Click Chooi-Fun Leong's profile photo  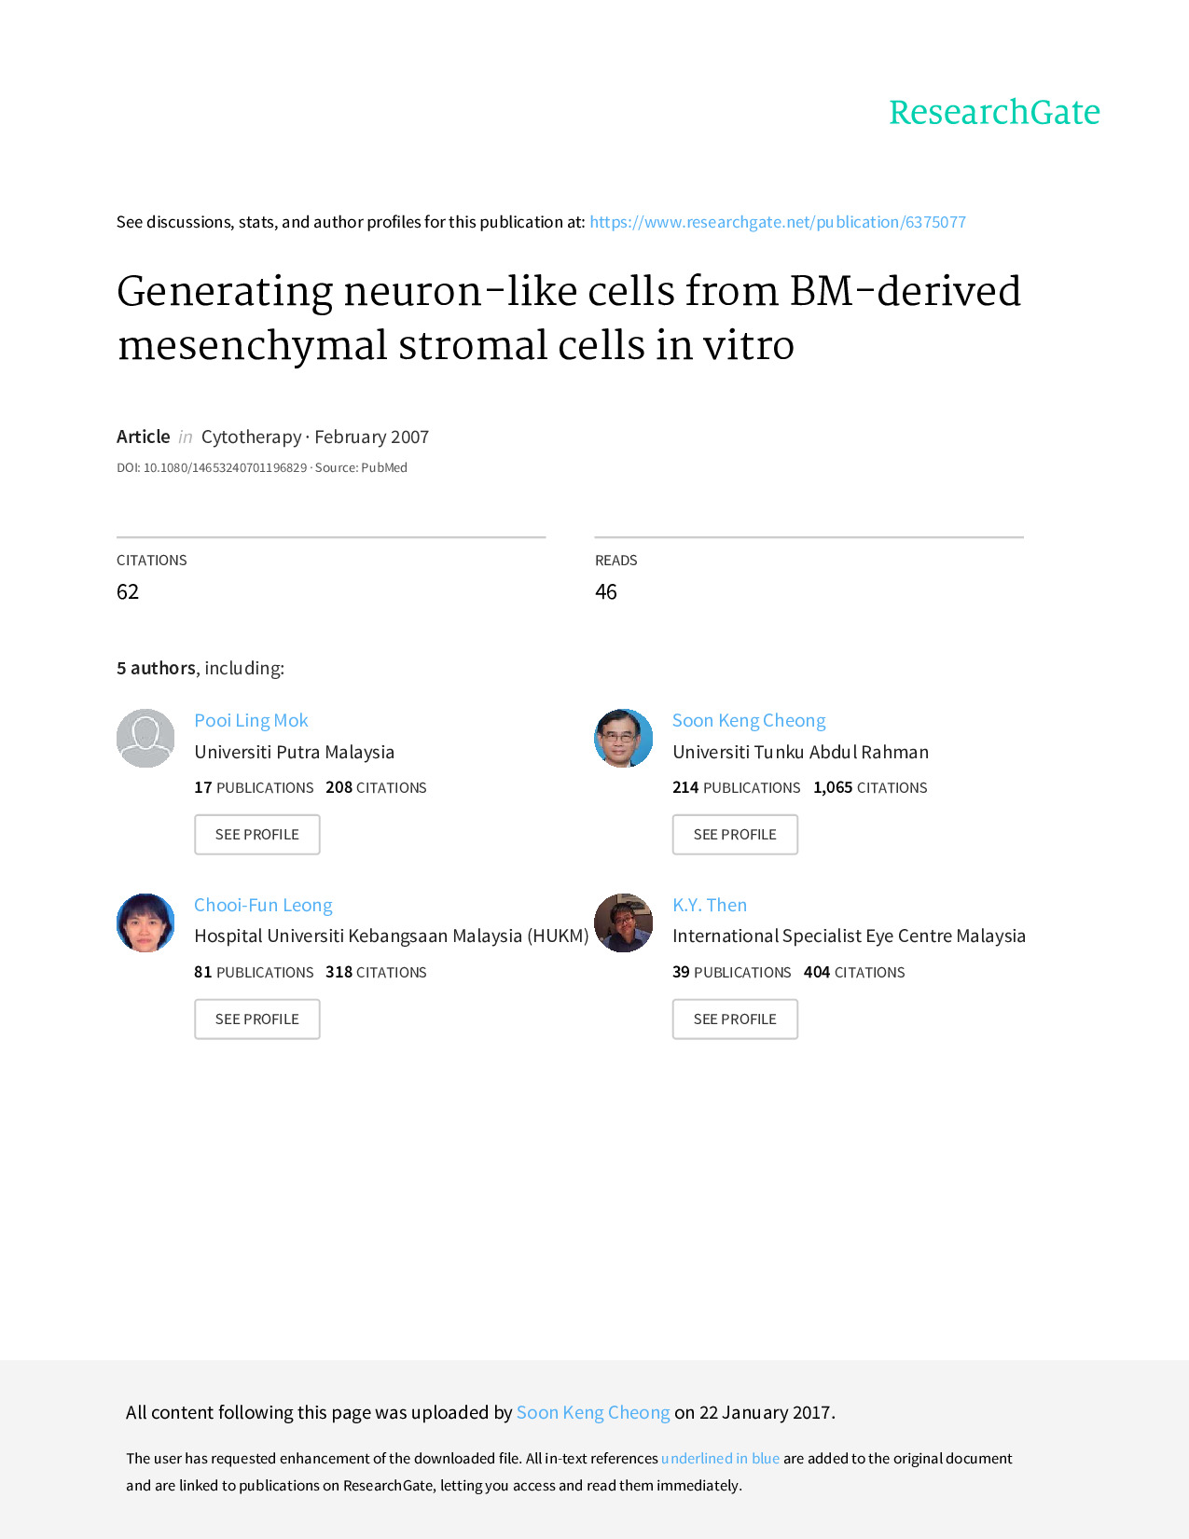click(x=145, y=922)
